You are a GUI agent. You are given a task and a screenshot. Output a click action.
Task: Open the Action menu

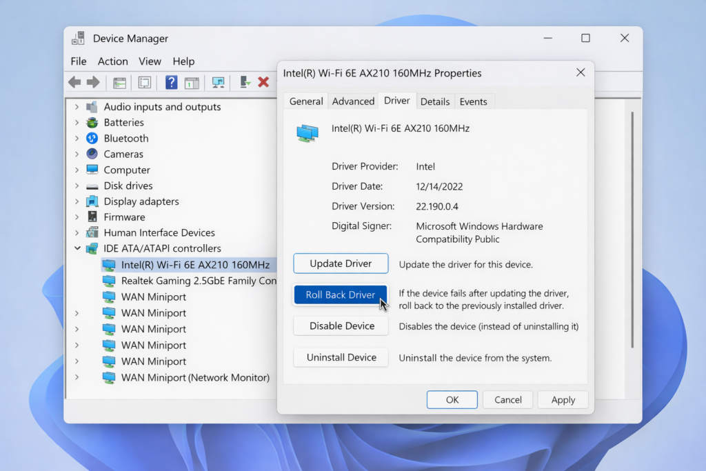[x=112, y=61]
